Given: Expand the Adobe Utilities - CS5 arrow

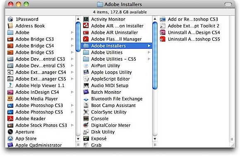Looking at the screenshot, I should coord(149,59).
